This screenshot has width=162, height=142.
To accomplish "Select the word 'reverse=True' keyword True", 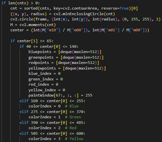I will pyautogui.click(x=124, y=8).
